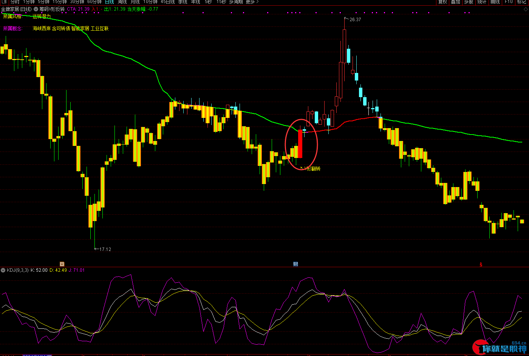Click the orange square event marker icon
Viewport: 529px width, 356px height.
coord(62,264)
